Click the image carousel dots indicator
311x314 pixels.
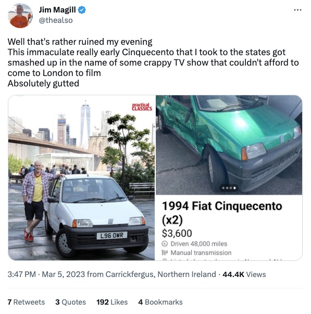(x=229, y=188)
